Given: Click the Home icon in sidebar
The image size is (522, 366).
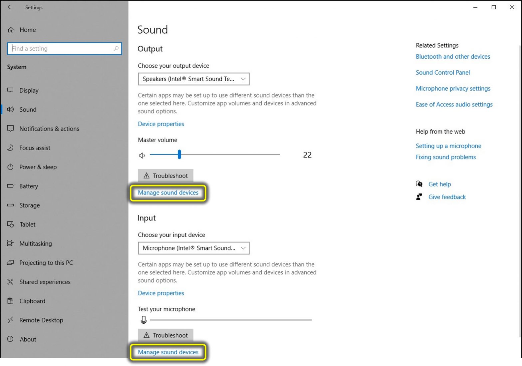Looking at the screenshot, I should click(x=11, y=30).
